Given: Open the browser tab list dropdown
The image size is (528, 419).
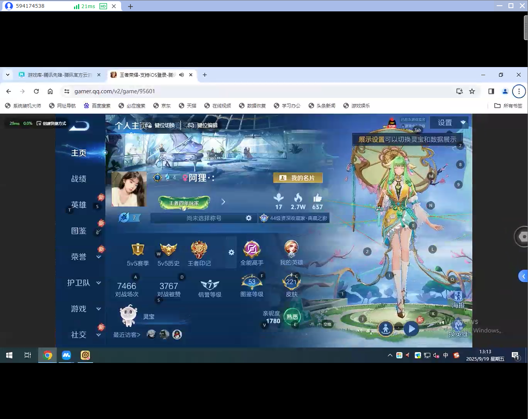Looking at the screenshot, I should point(7,75).
